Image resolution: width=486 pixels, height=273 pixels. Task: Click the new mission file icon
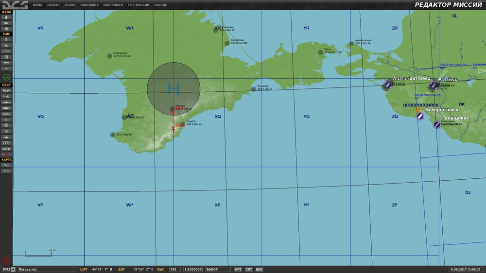[6, 17]
